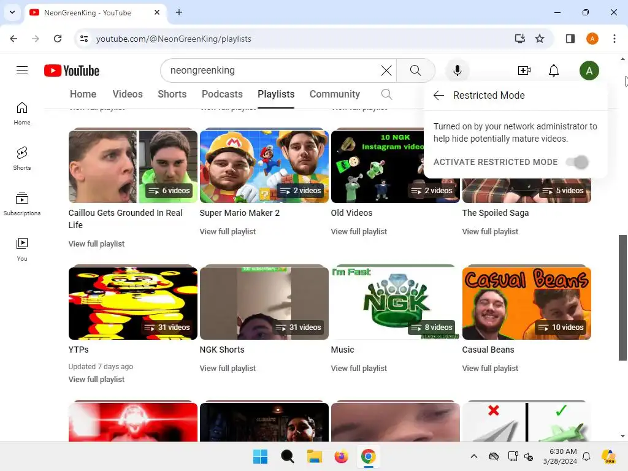The height and width of the screenshot is (471, 628).
Task: View full playlist for NGK Shorts
Action: pos(228,369)
